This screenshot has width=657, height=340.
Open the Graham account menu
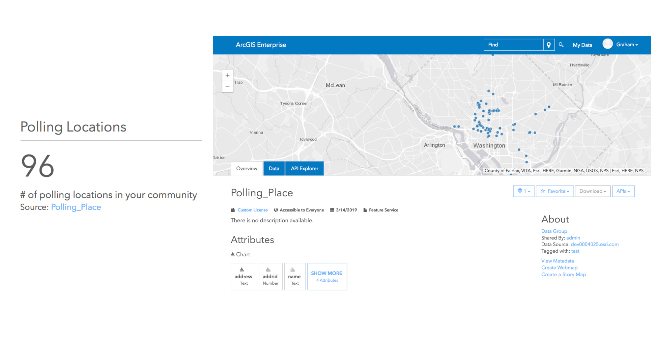(x=627, y=45)
